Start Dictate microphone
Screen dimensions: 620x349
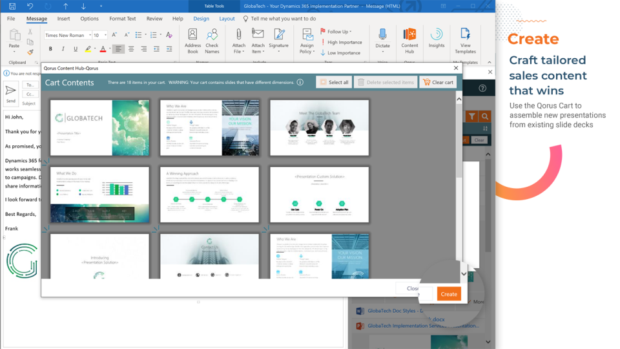pyautogui.click(x=382, y=41)
